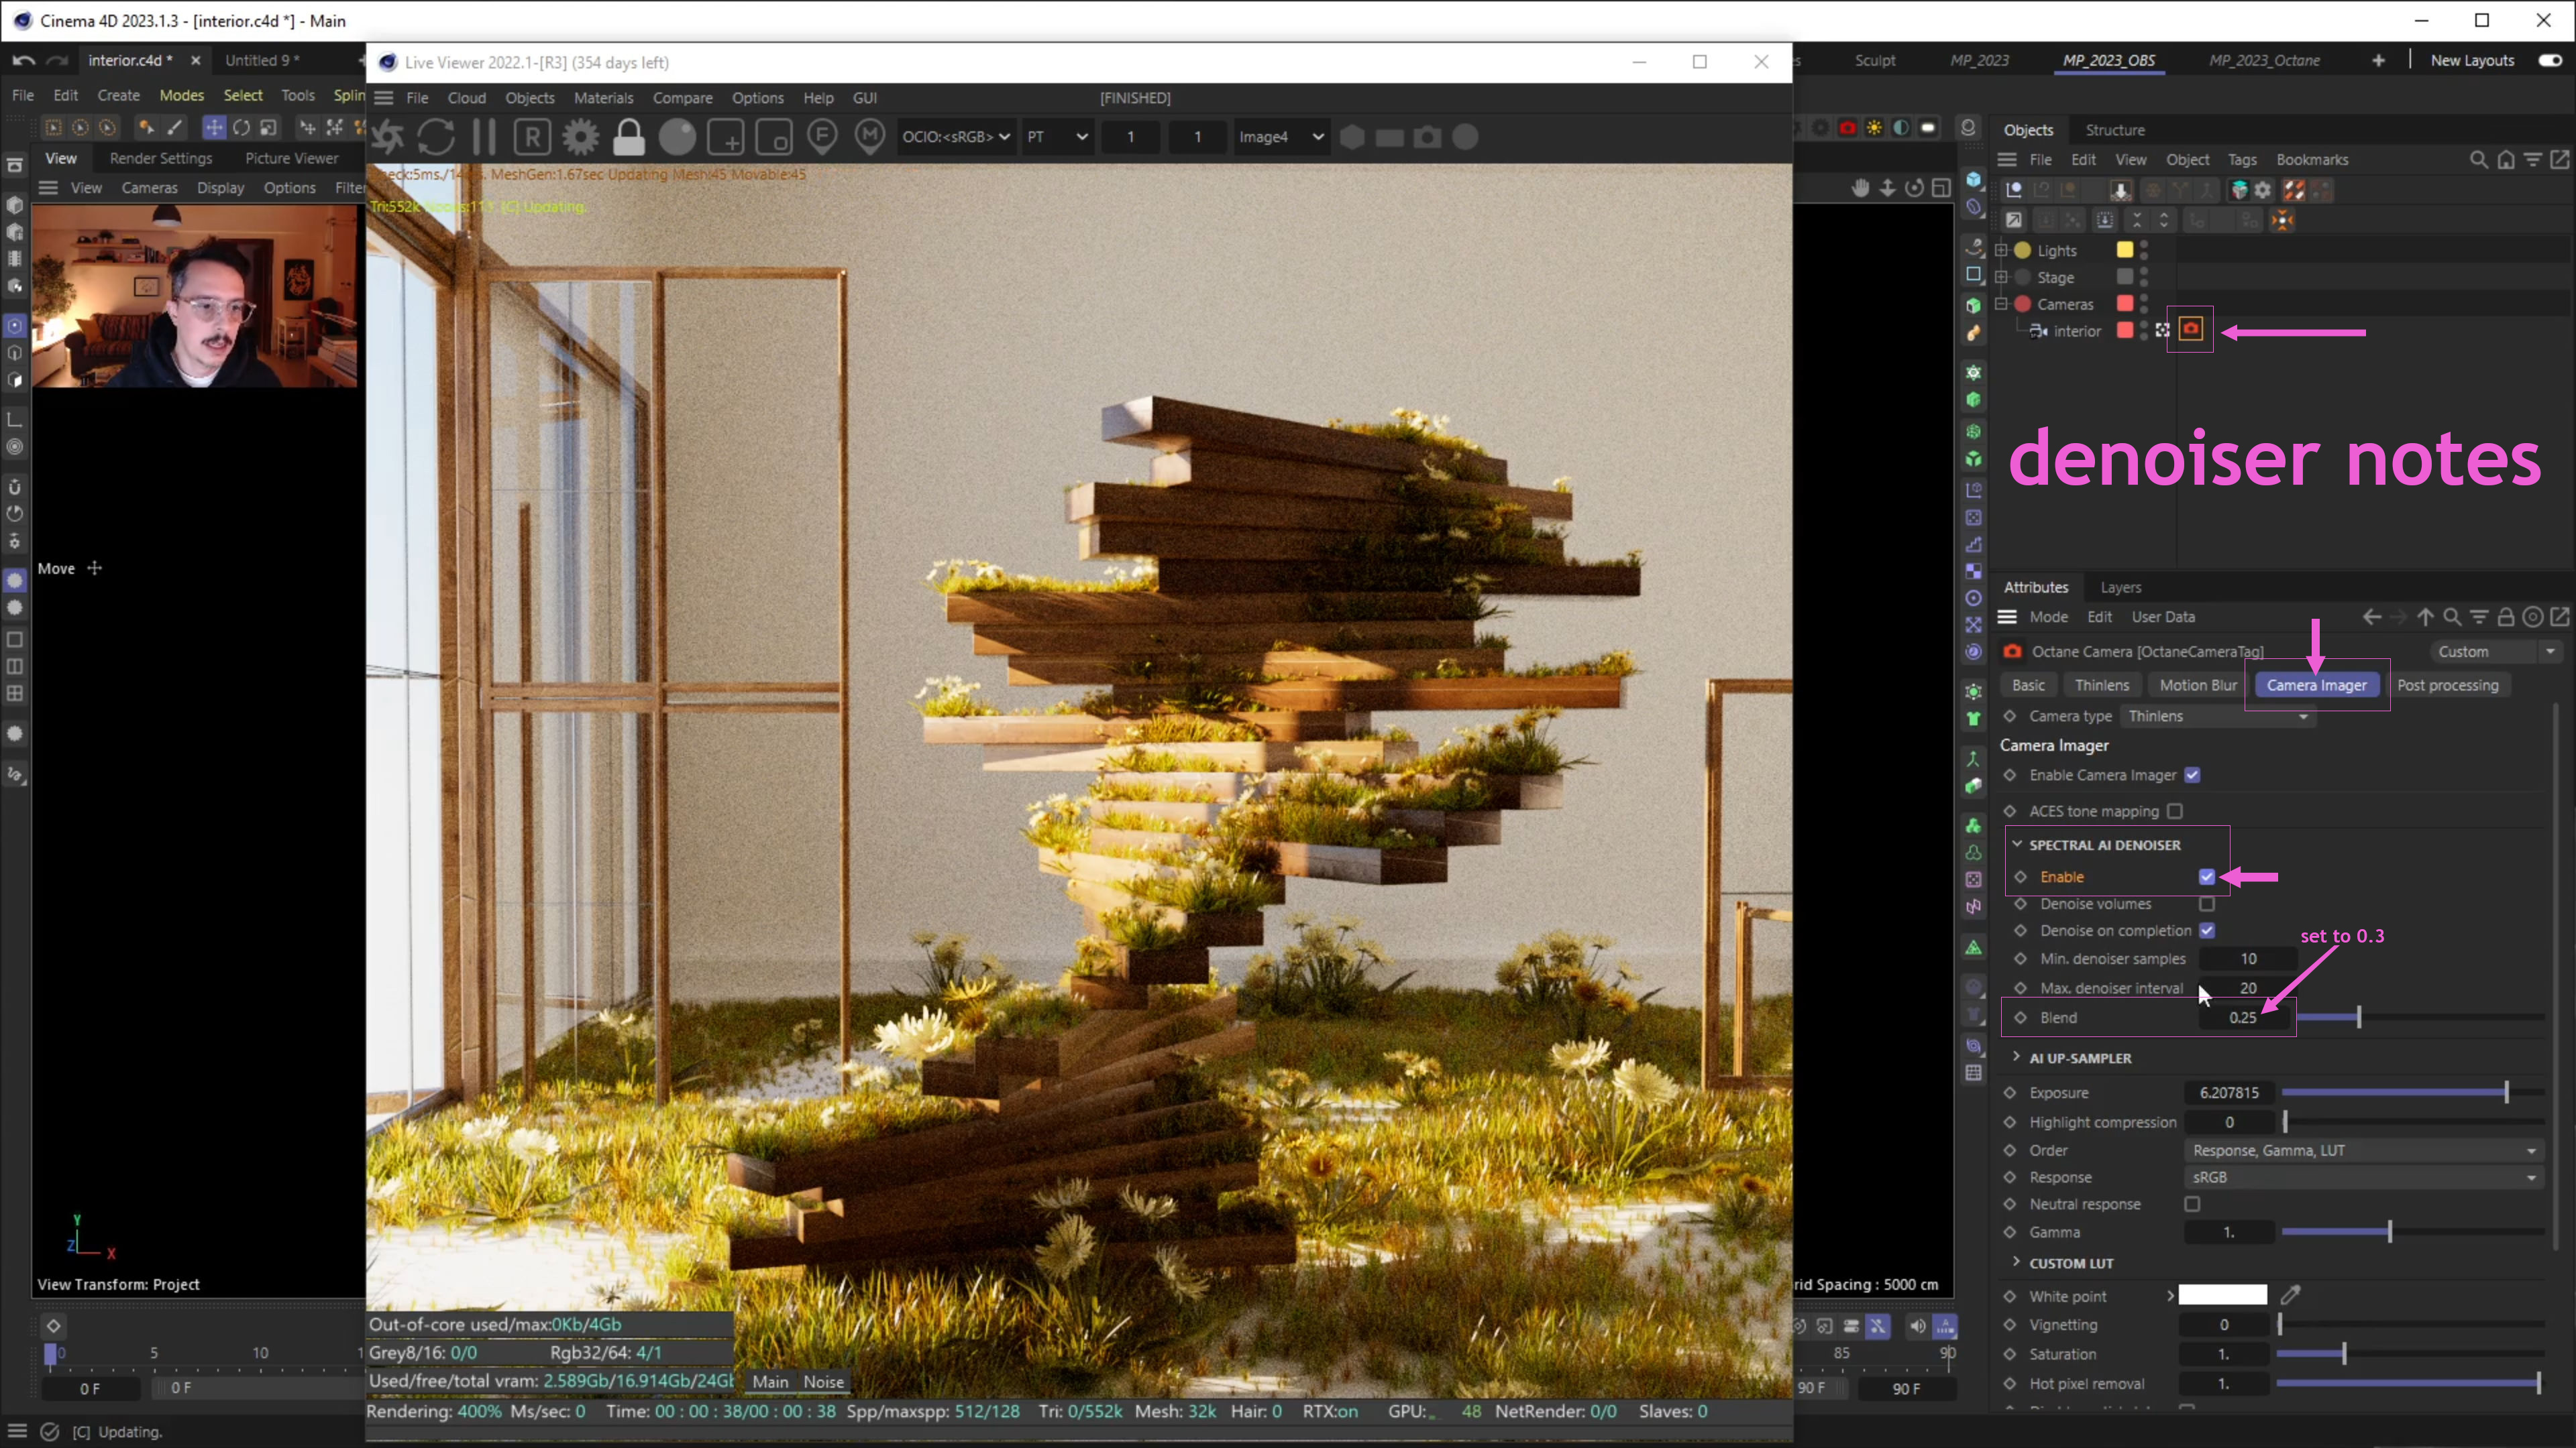Switch to the Noise view button
Viewport: 2576px width, 1448px height.
coord(823,1381)
